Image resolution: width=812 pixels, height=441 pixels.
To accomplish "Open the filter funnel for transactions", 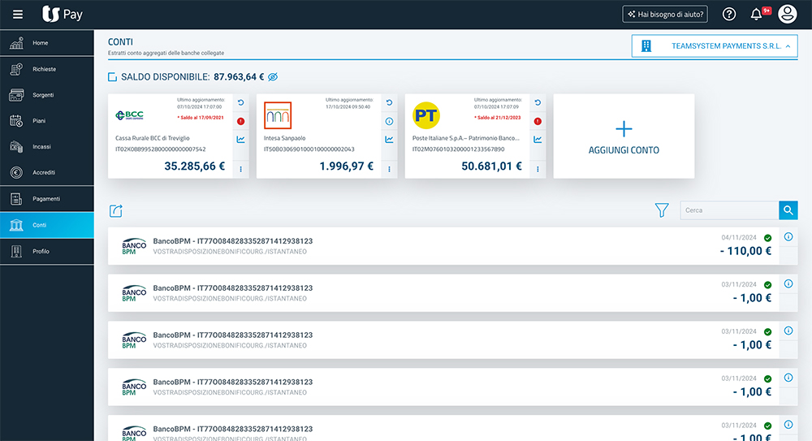I will tap(662, 211).
